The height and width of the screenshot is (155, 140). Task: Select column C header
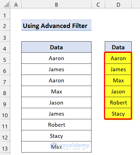click(x=98, y=4)
